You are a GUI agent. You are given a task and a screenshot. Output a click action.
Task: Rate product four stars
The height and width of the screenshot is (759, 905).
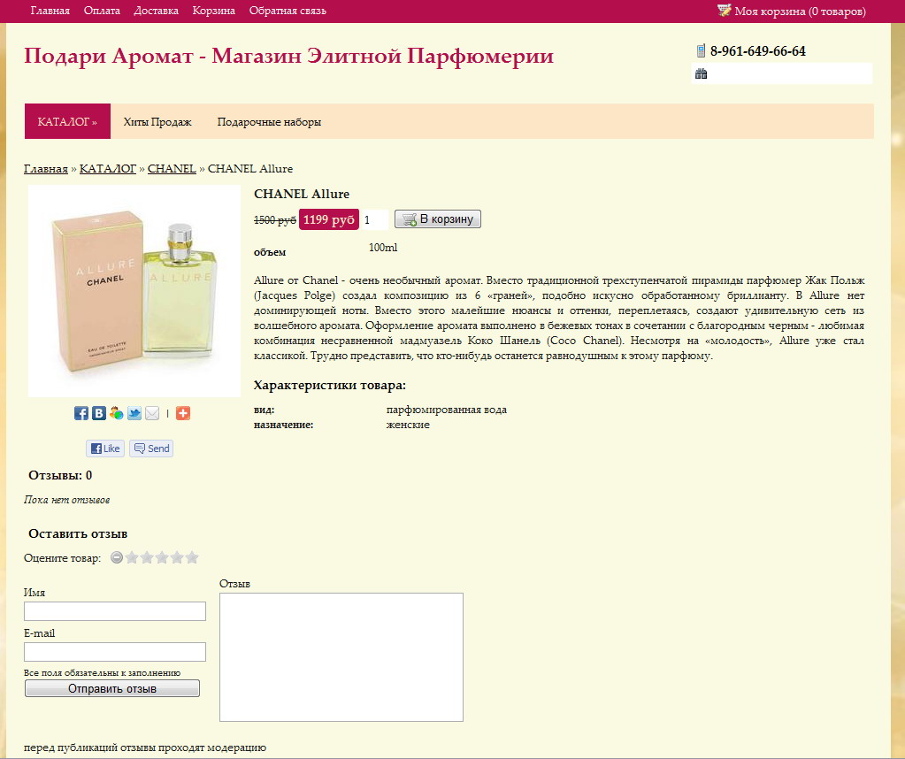(177, 557)
